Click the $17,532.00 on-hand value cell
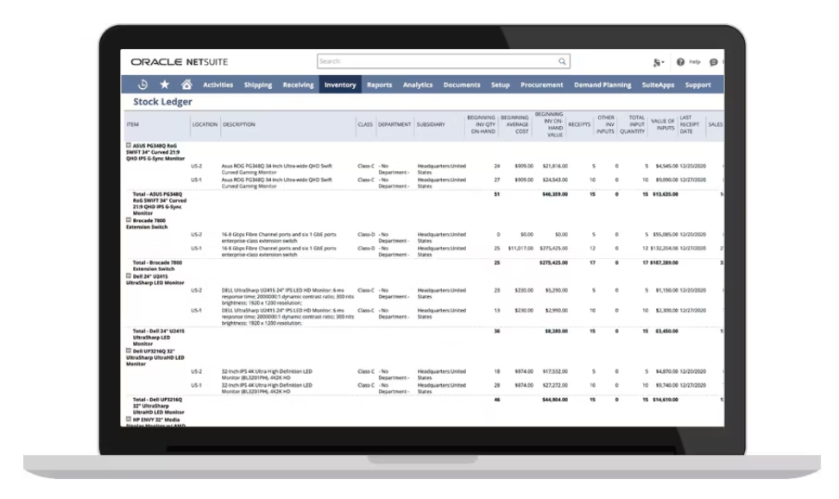The image size is (839, 499). tap(555, 371)
